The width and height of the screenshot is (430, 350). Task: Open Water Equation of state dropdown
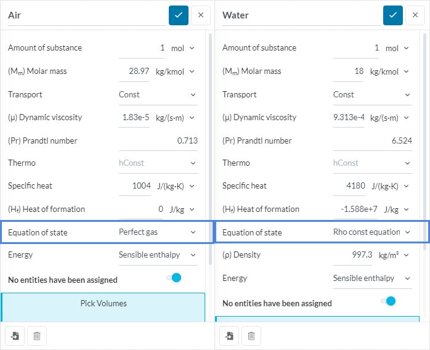(371, 232)
